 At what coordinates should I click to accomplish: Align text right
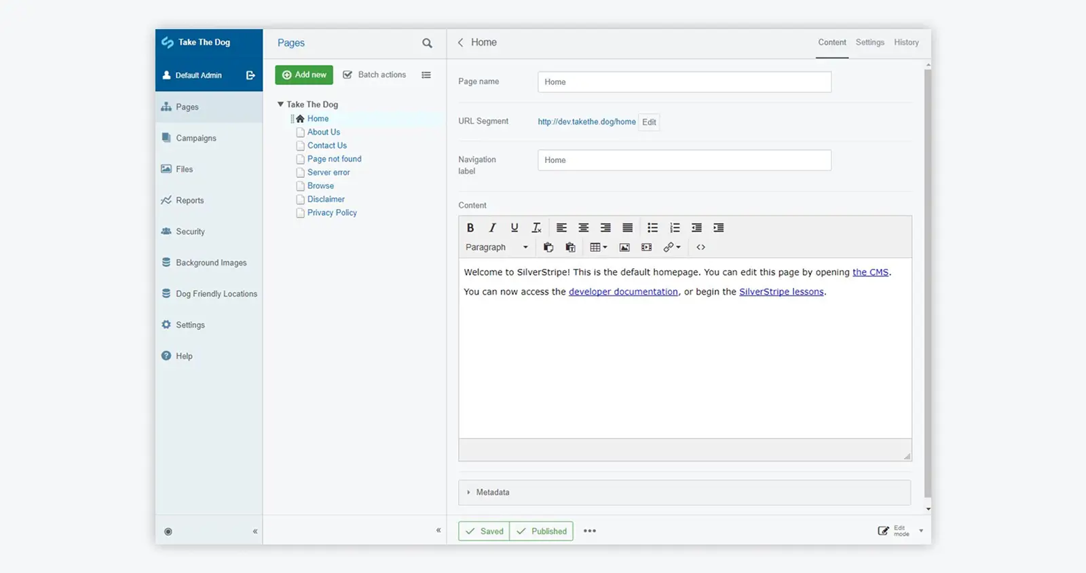point(605,228)
